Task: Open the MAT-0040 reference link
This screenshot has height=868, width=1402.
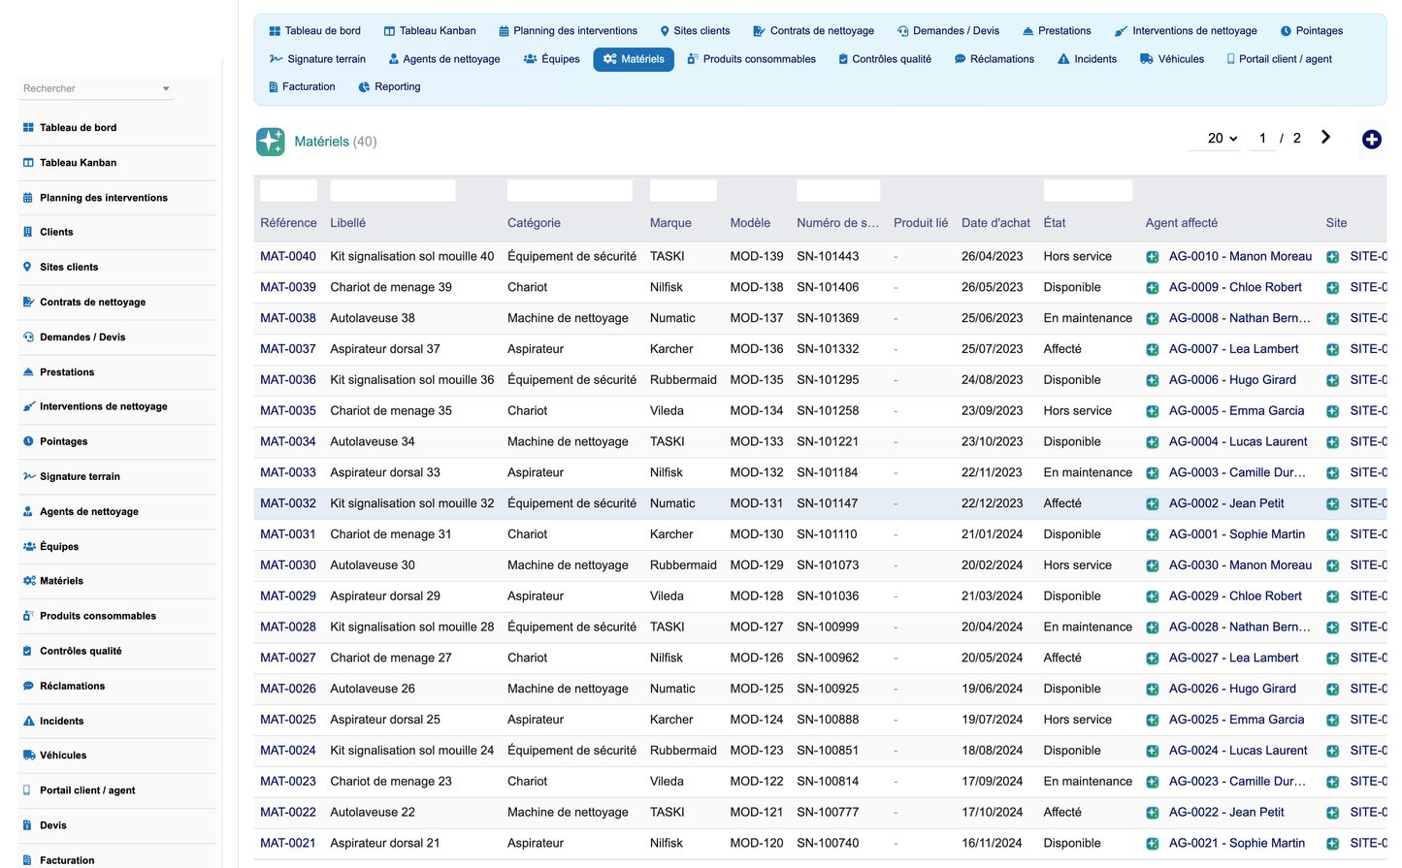Action: point(288,257)
